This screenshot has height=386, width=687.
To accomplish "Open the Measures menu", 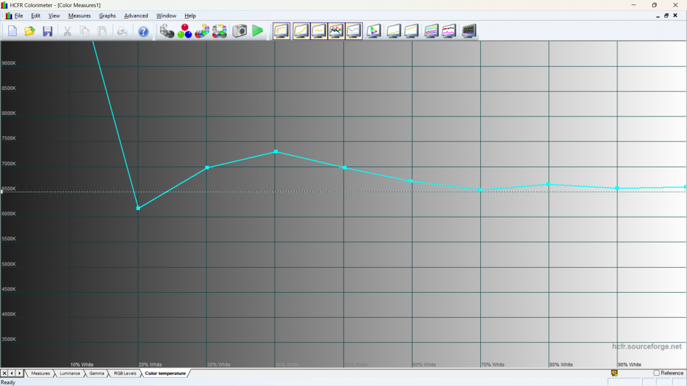I will (79, 15).
